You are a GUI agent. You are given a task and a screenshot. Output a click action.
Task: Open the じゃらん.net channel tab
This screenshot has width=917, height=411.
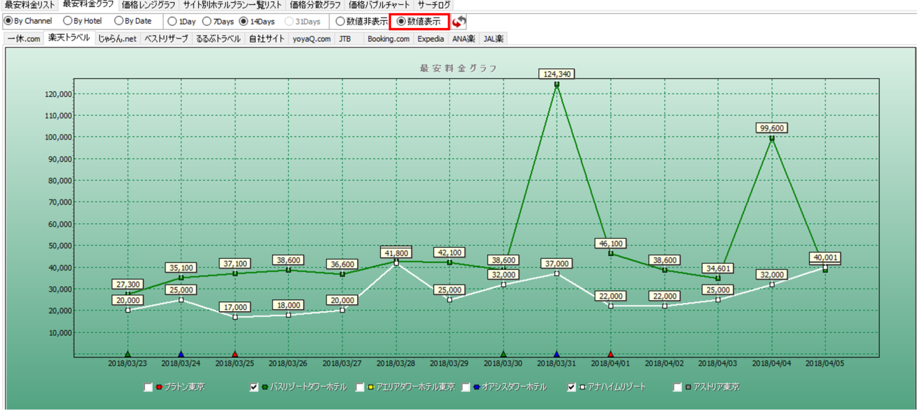[117, 39]
